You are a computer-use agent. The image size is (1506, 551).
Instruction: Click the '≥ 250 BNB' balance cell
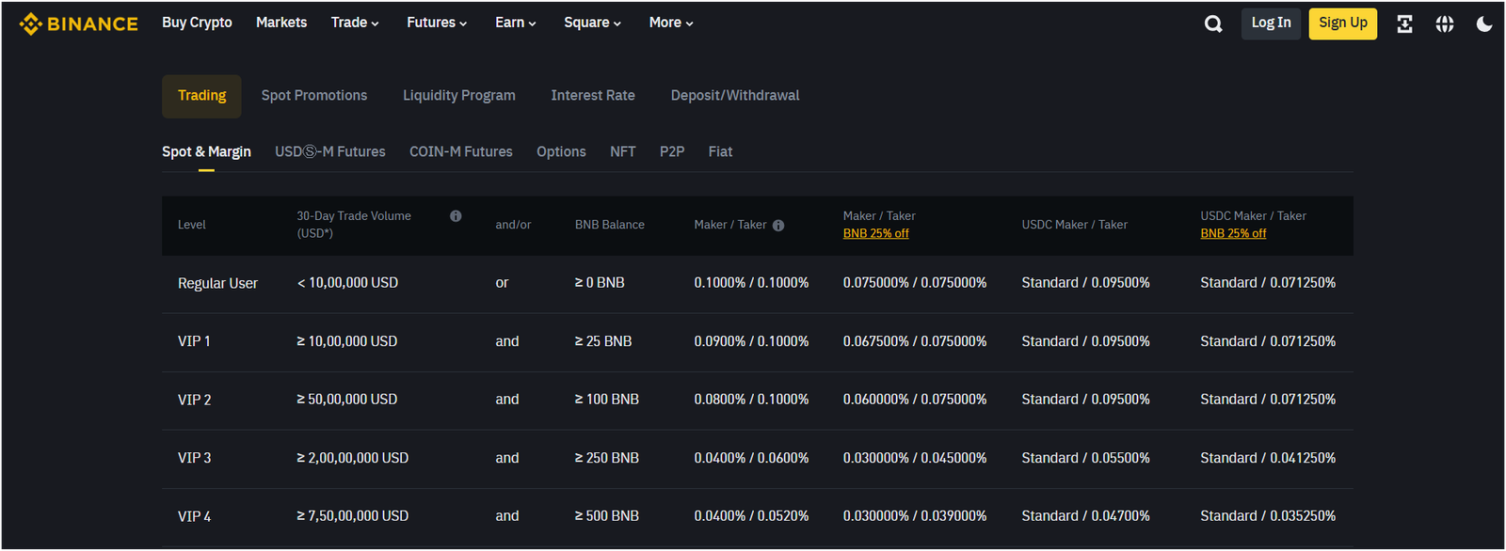point(607,458)
